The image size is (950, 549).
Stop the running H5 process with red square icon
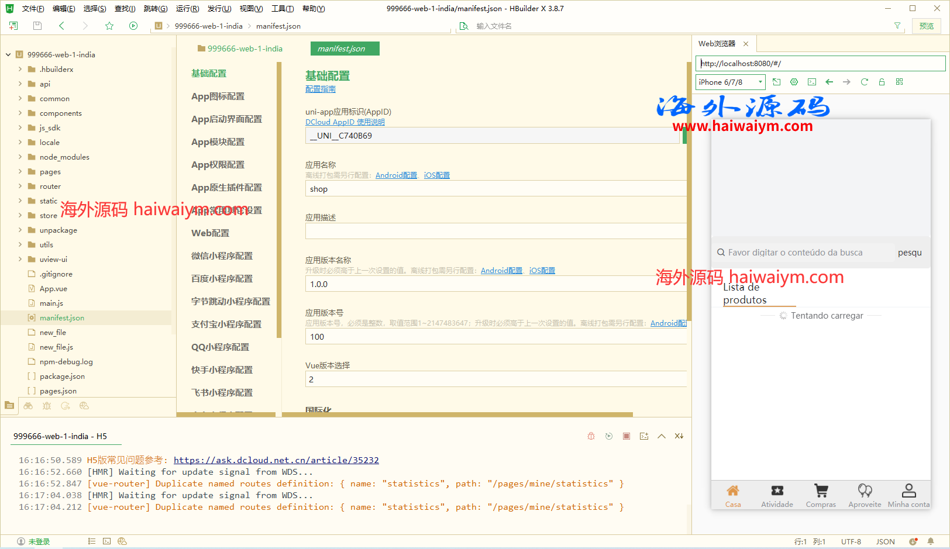point(627,436)
